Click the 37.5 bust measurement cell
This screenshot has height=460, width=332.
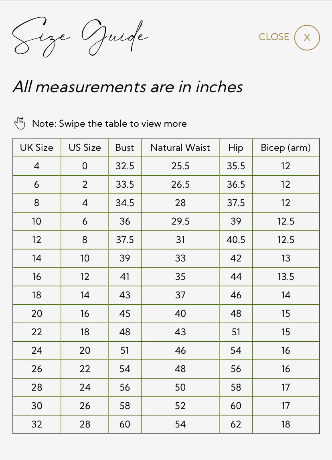point(125,240)
